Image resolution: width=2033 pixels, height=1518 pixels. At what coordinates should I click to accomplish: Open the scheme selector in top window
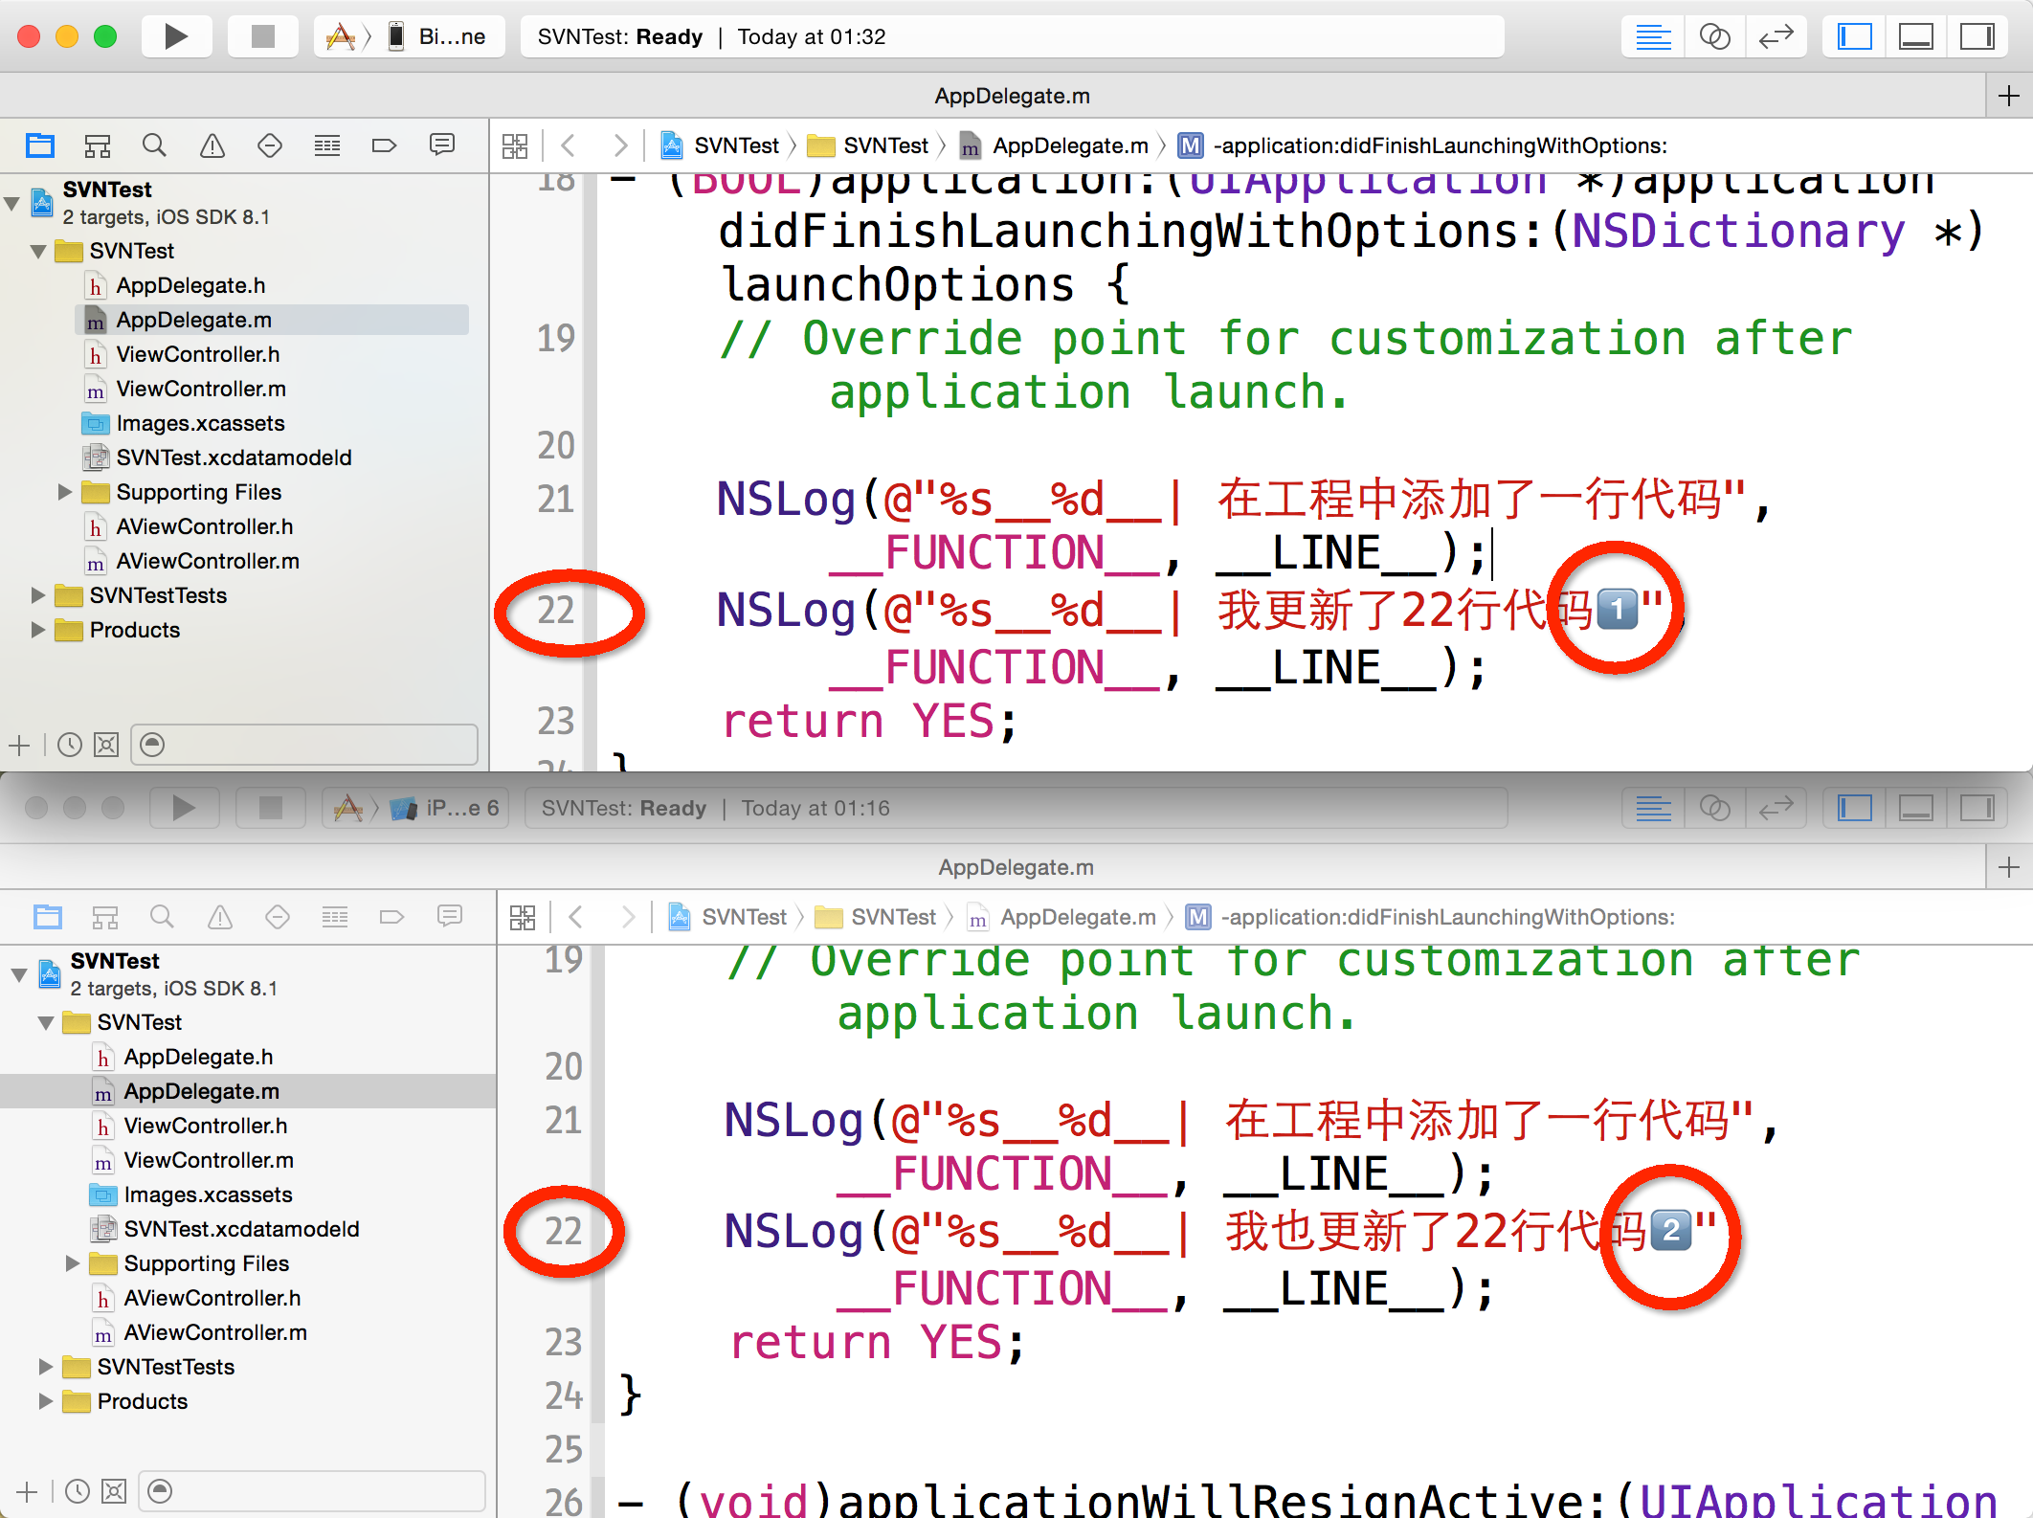pyautogui.click(x=410, y=36)
